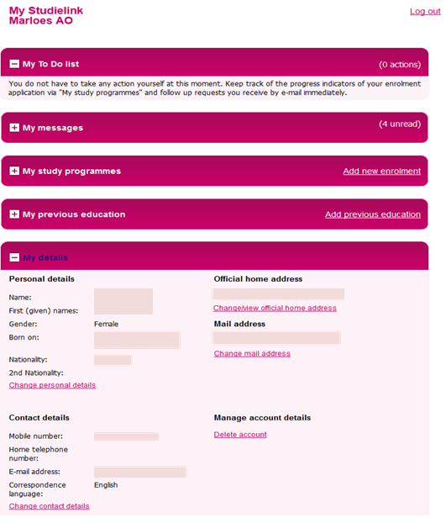Click the My To Do list title
Image resolution: width=446 pixels, height=523 pixels.
51,64
